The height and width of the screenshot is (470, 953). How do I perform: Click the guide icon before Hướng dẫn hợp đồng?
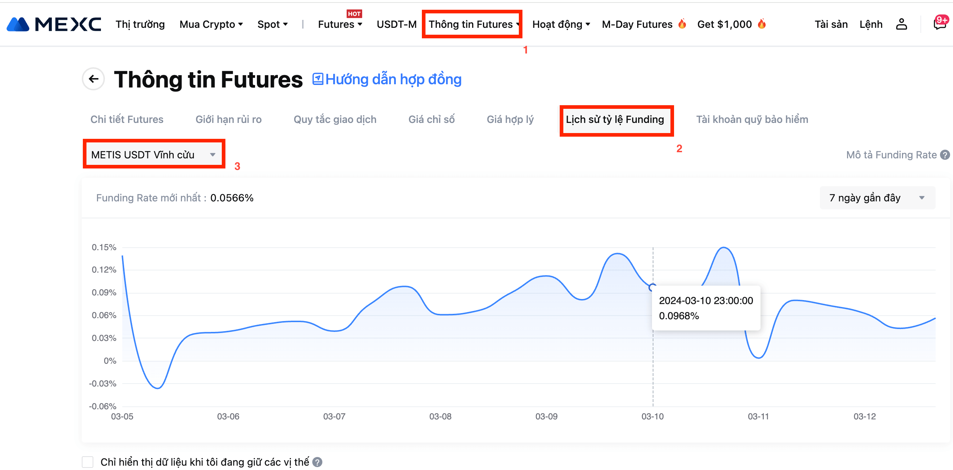tap(317, 79)
